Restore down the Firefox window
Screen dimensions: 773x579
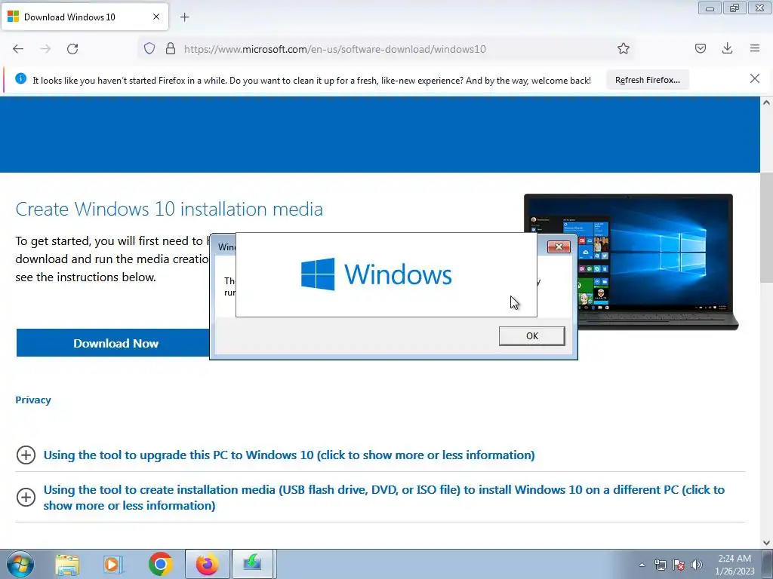point(735,8)
